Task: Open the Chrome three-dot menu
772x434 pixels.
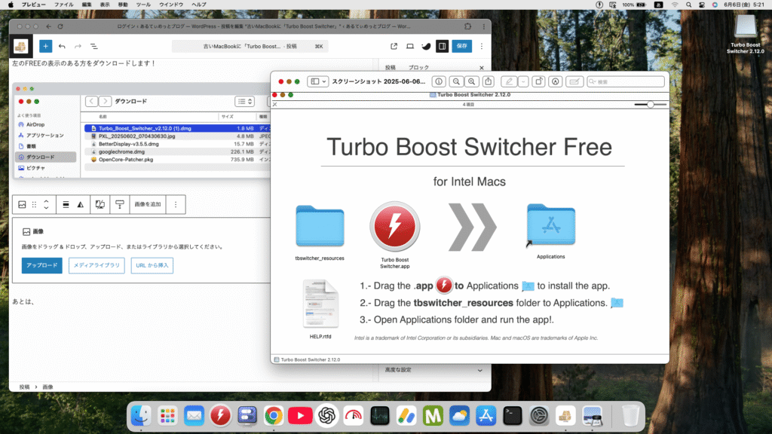Action: [x=483, y=26]
